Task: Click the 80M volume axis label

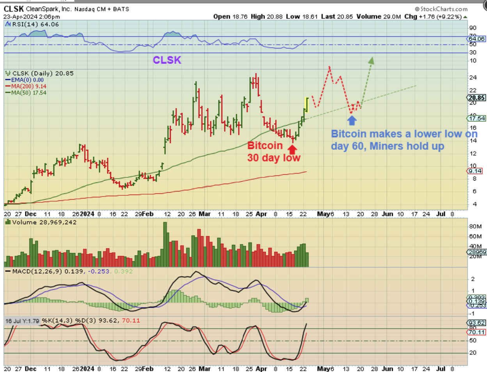Action: pyautogui.click(x=475, y=226)
